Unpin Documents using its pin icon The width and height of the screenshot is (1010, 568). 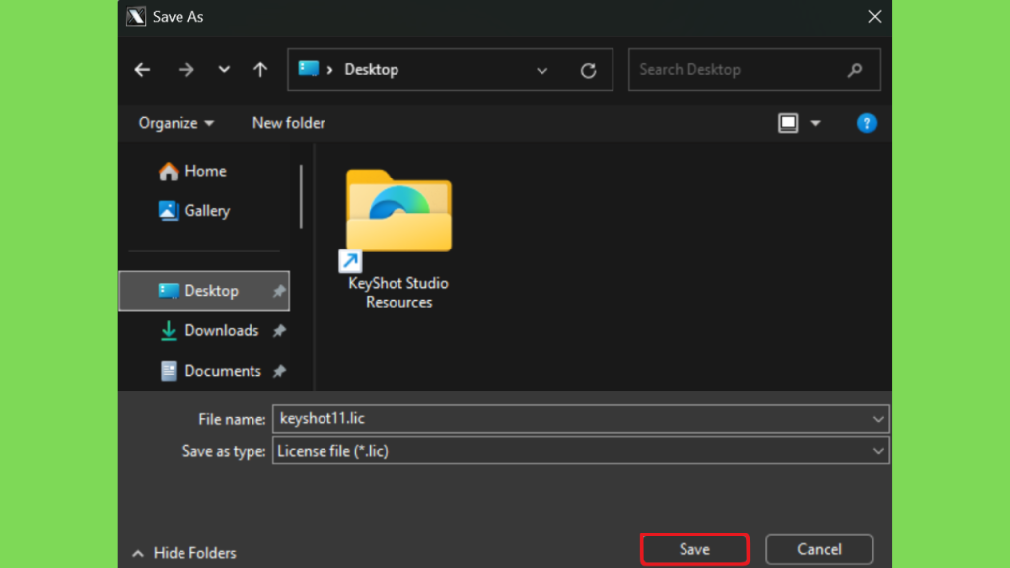(279, 371)
